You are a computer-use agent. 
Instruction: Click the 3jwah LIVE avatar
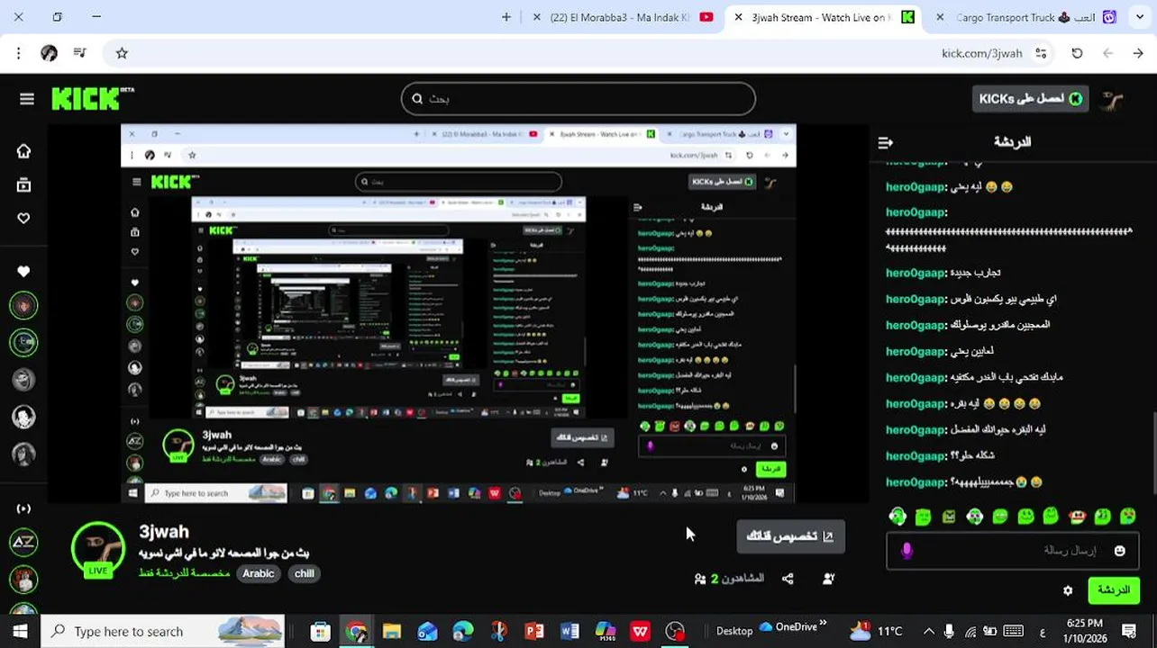pyautogui.click(x=97, y=549)
